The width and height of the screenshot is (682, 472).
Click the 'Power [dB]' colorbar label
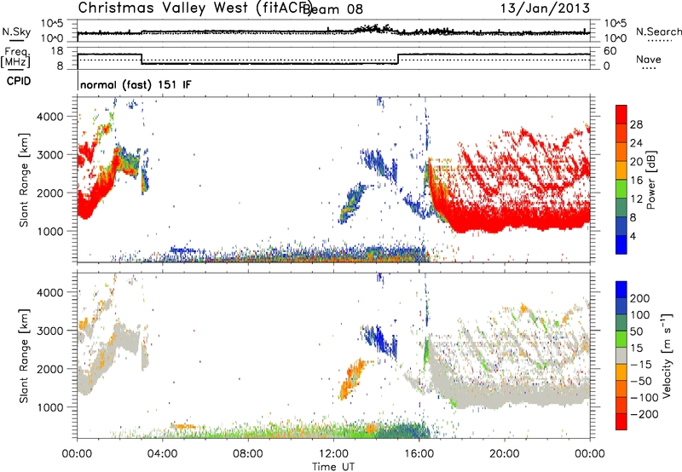(x=650, y=180)
